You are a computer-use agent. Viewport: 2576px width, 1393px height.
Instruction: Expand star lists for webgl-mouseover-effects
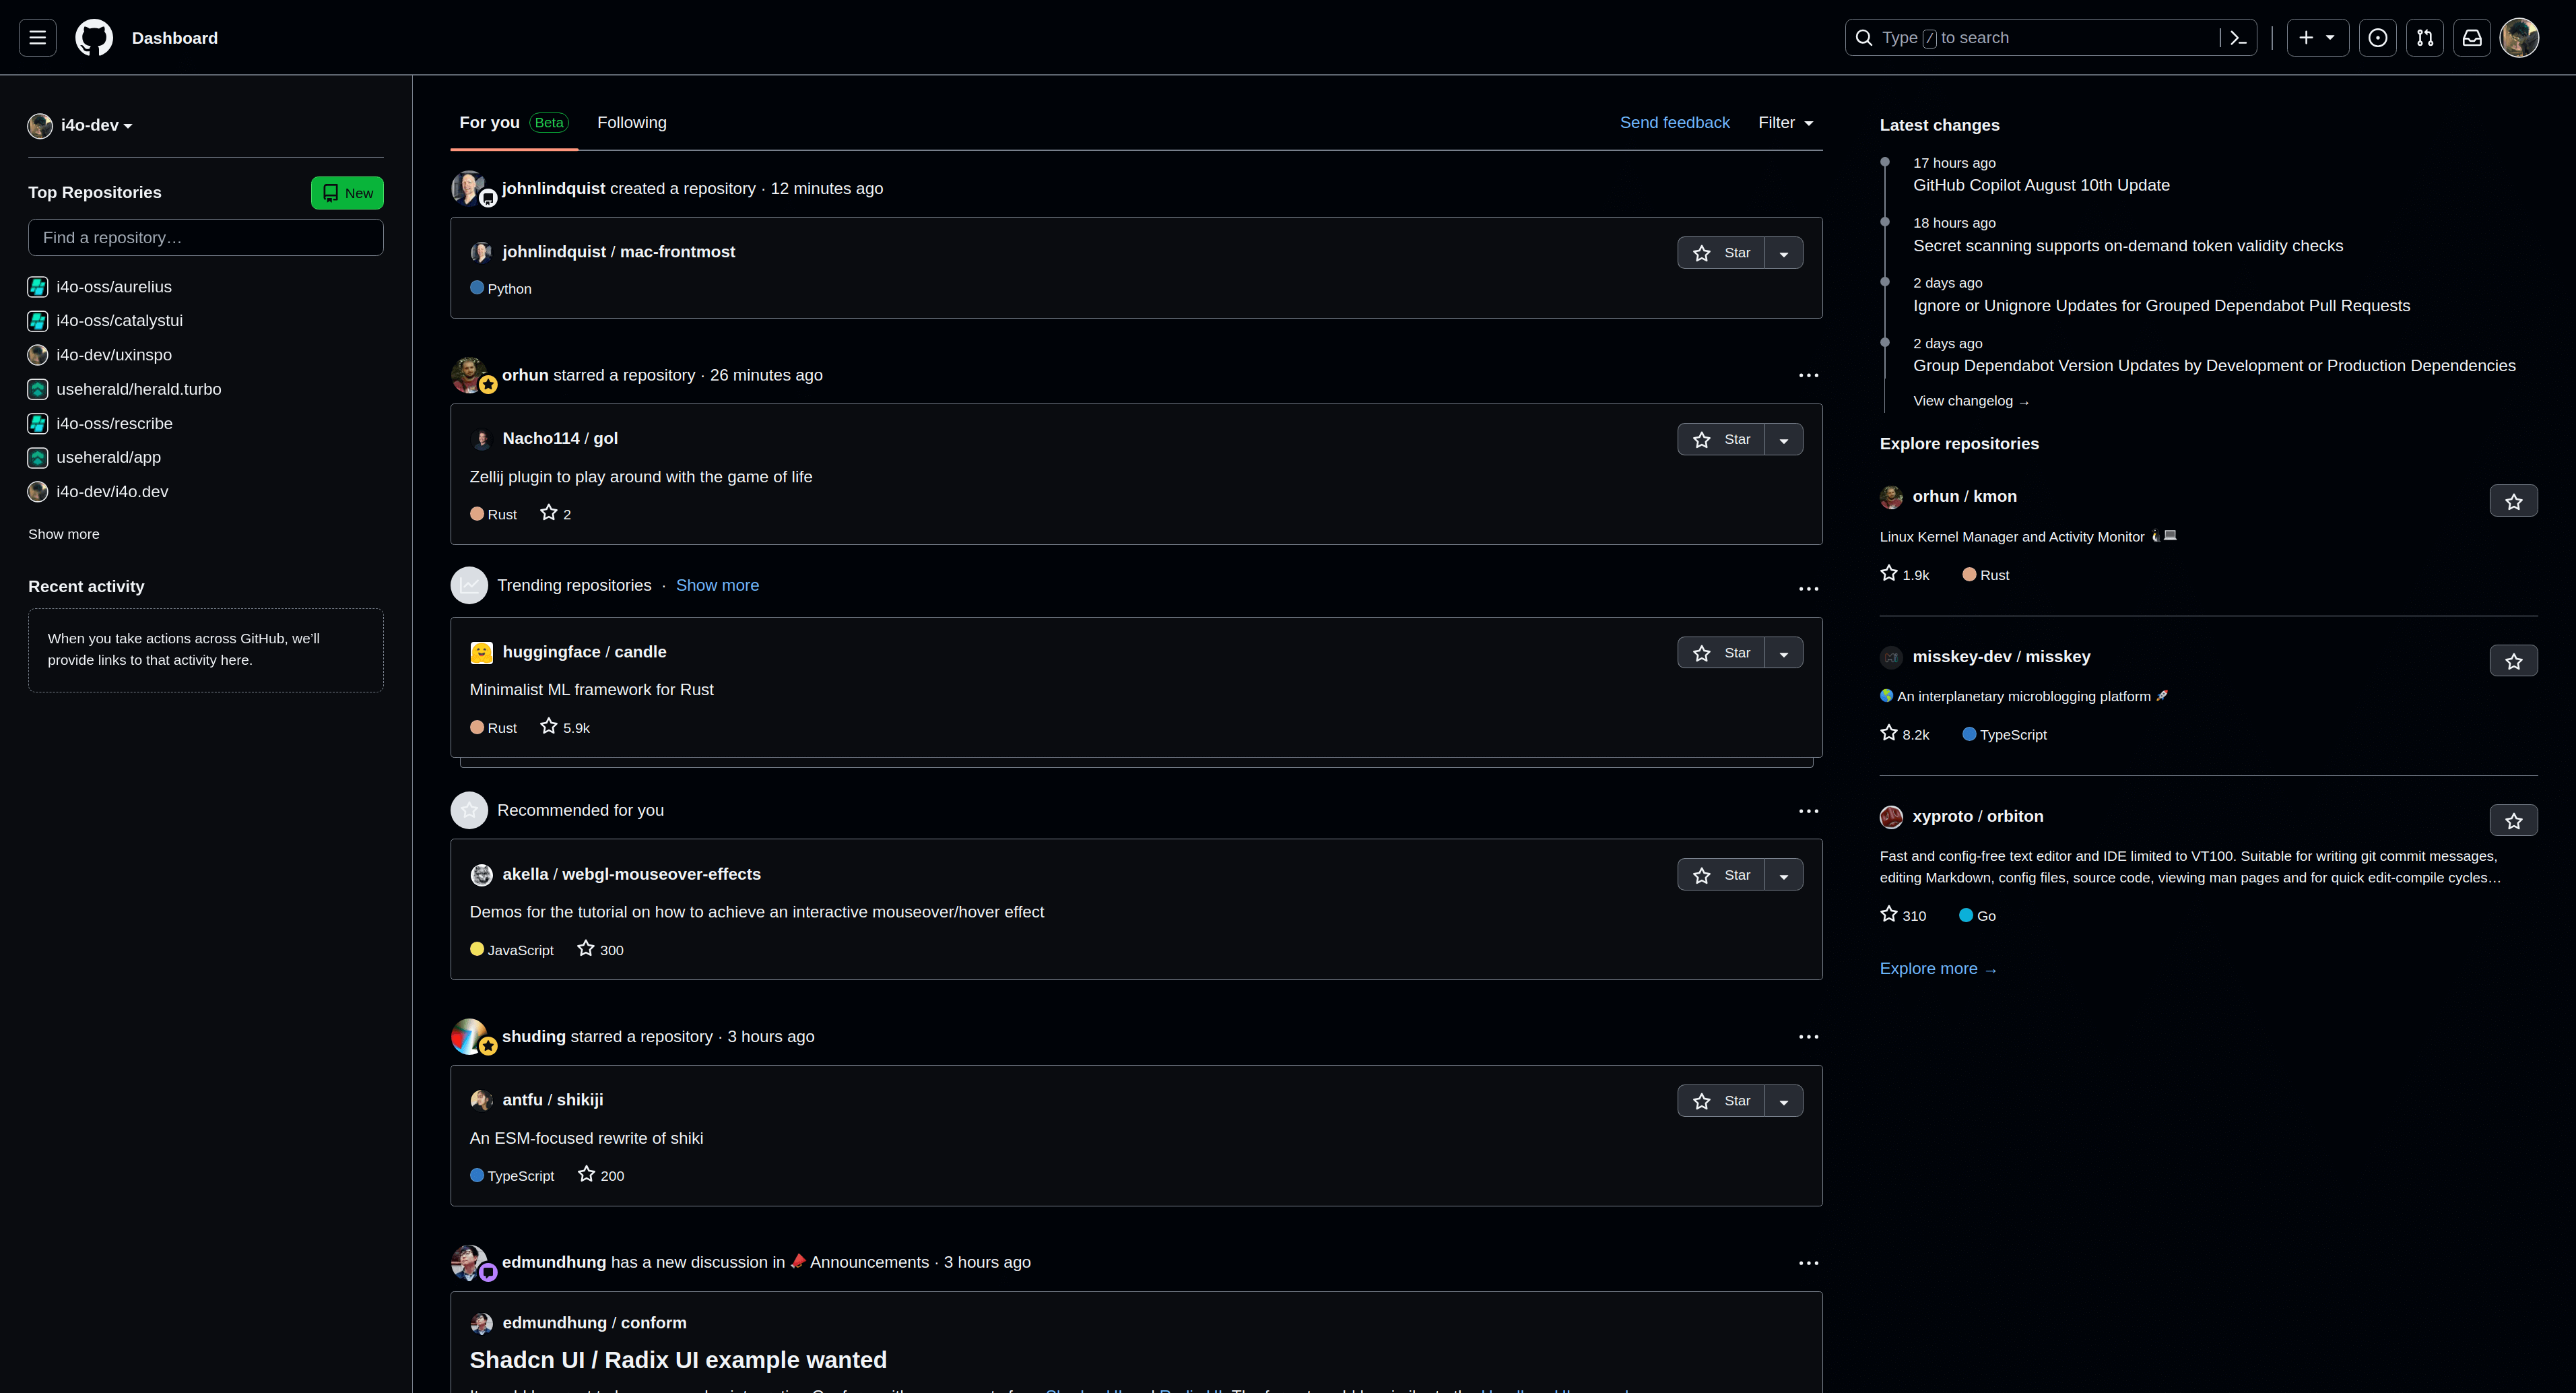pyautogui.click(x=1784, y=875)
